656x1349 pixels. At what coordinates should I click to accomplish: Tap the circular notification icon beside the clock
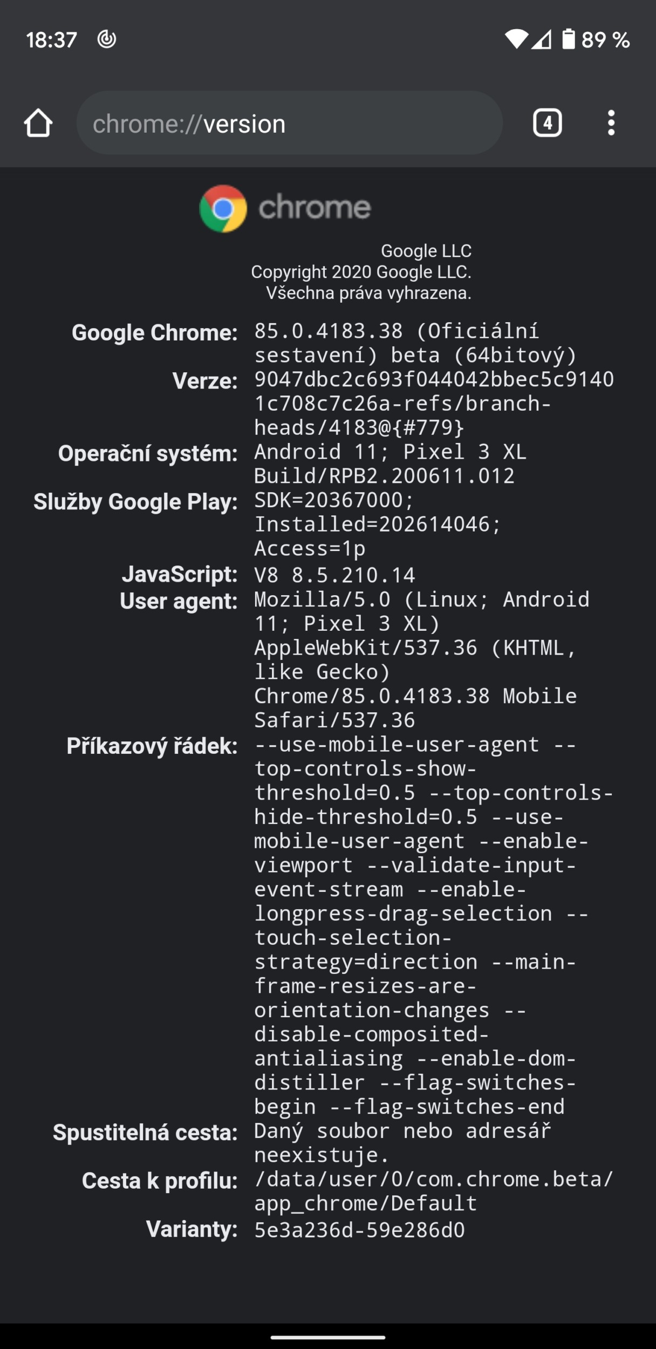106,39
